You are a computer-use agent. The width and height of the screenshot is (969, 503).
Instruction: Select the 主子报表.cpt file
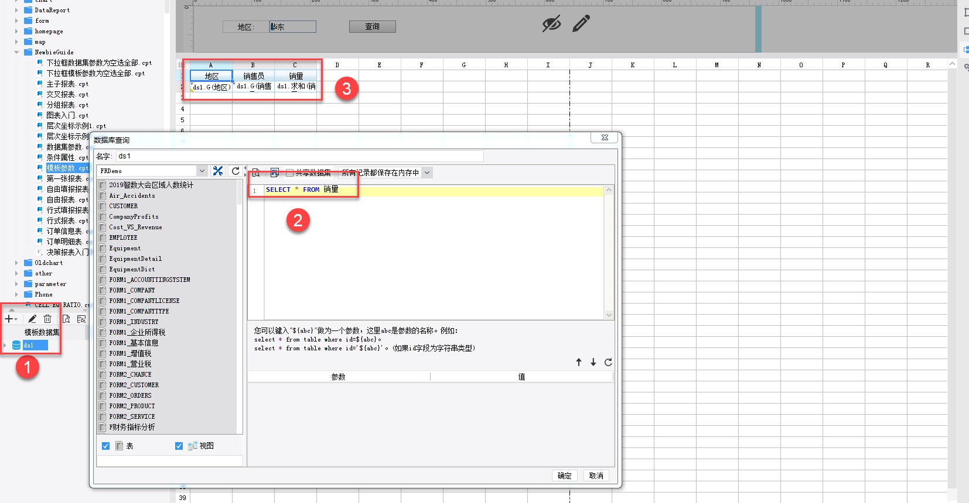point(67,84)
